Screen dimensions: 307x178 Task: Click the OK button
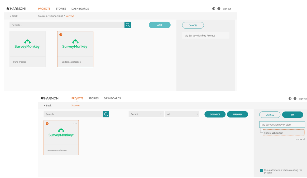[293, 115]
